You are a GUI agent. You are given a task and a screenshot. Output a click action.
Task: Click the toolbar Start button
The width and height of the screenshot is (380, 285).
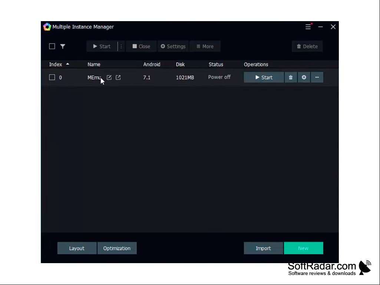(x=102, y=46)
